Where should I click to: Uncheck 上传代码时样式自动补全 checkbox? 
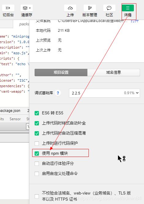click(37, 123)
